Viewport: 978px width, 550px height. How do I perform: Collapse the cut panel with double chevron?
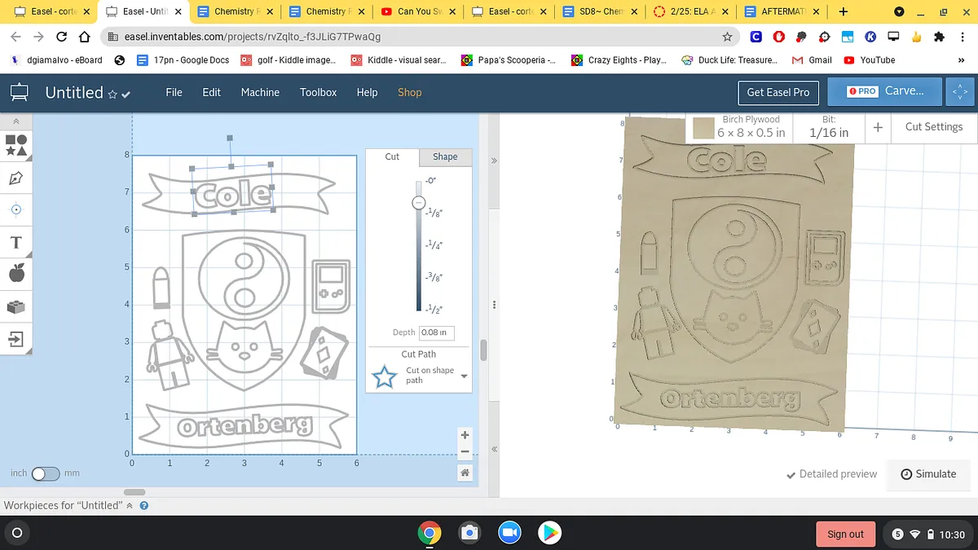(x=493, y=161)
